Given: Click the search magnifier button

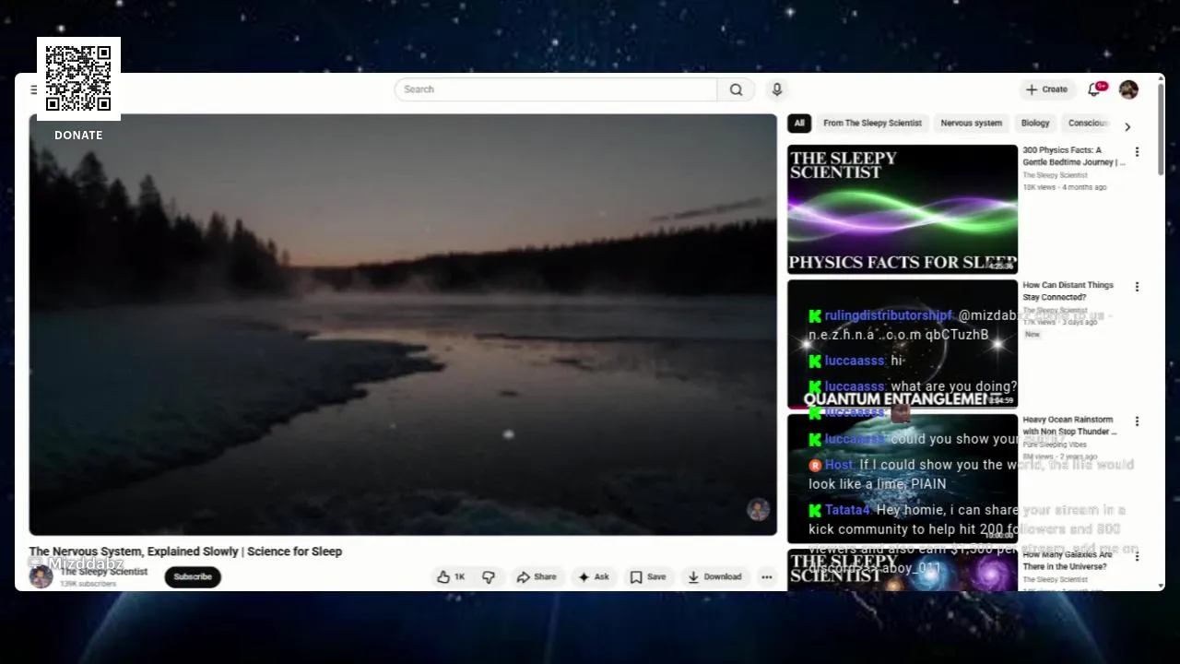Looking at the screenshot, I should coord(736,89).
